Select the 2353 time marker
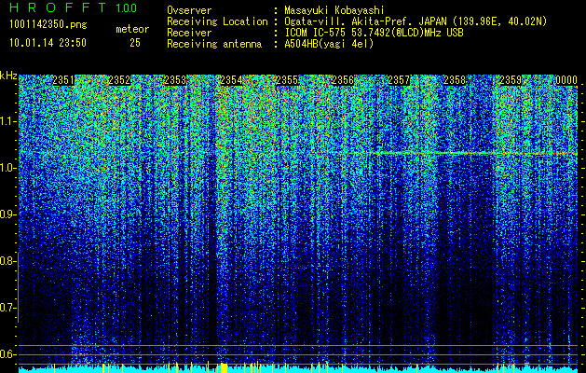Image resolution: width=586 pixels, height=373 pixels. click(175, 80)
